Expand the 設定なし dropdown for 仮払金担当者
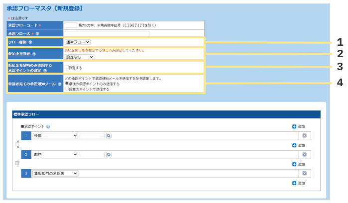 click(79, 57)
